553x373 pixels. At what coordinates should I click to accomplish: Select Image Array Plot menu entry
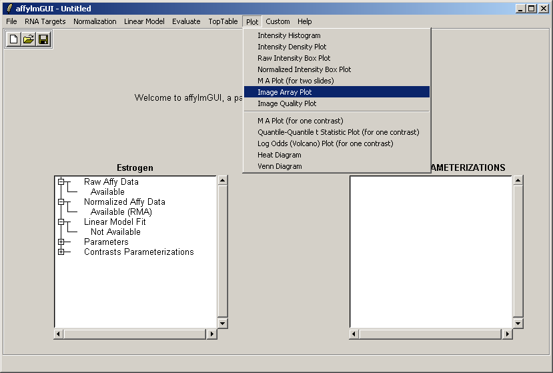tap(284, 92)
